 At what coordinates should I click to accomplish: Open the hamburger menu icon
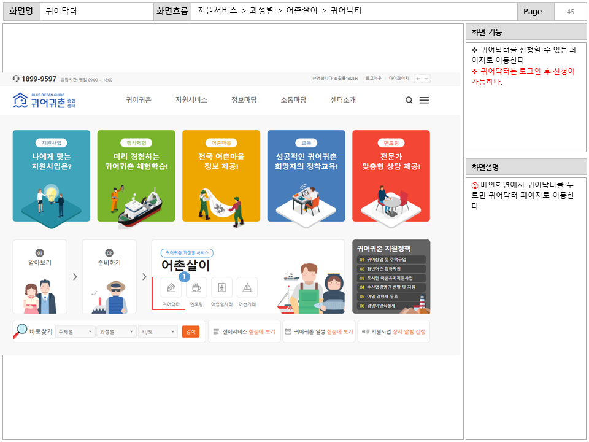pyautogui.click(x=424, y=100)
